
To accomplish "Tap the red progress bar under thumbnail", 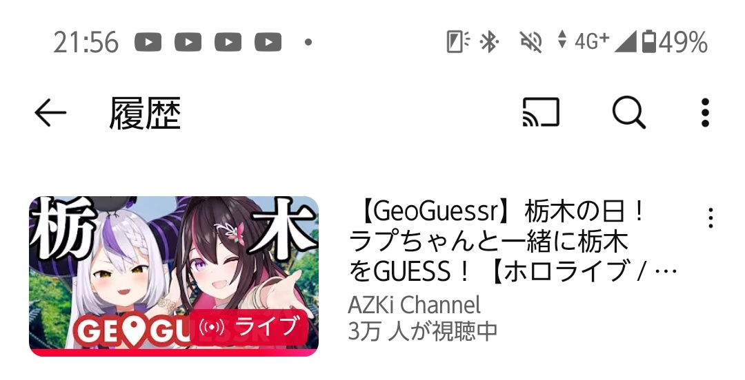I will point(174,353).
